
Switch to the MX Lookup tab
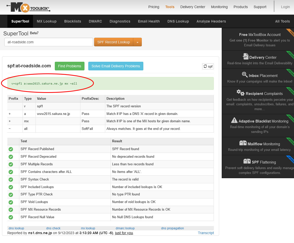(47, 21)
